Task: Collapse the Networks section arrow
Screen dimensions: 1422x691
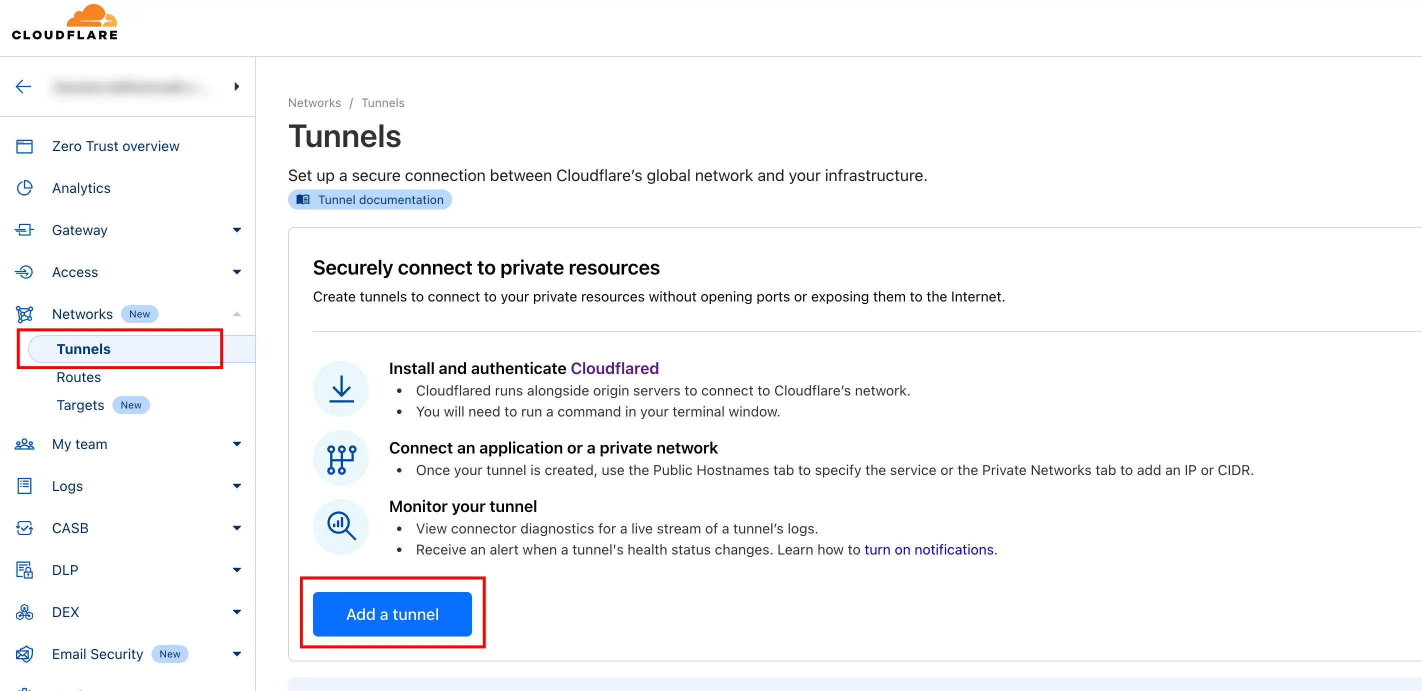Action: tap(237, 314)
